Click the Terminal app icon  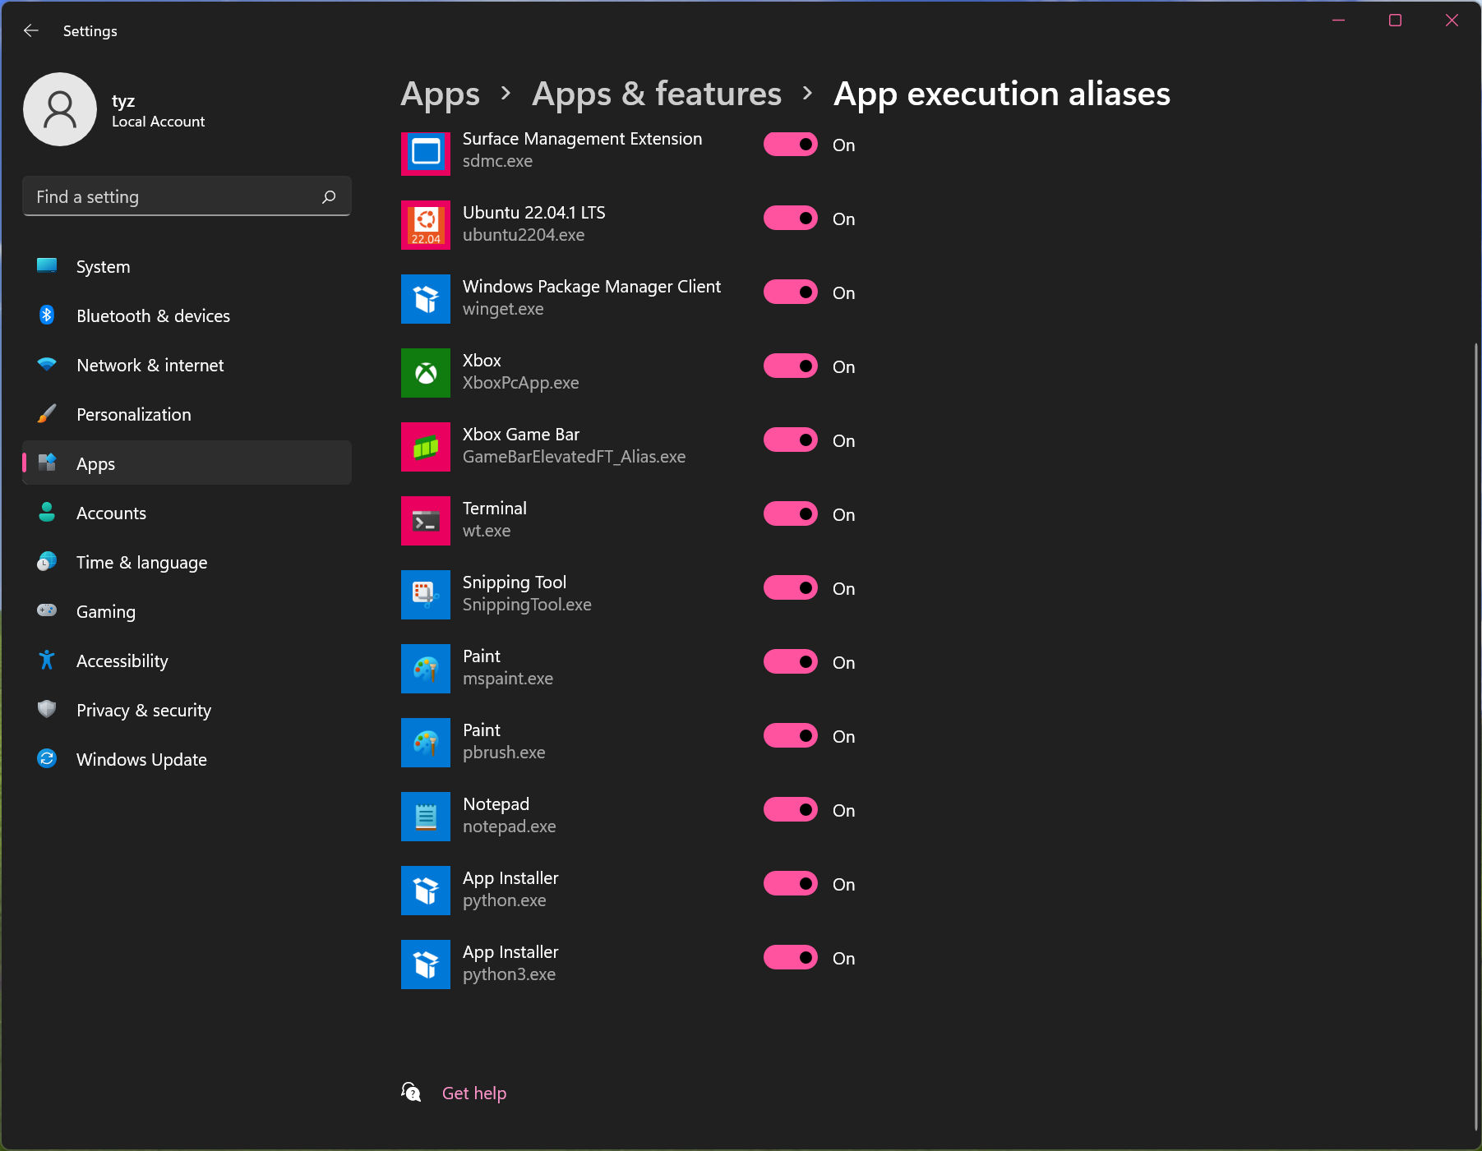coord(425,521)
